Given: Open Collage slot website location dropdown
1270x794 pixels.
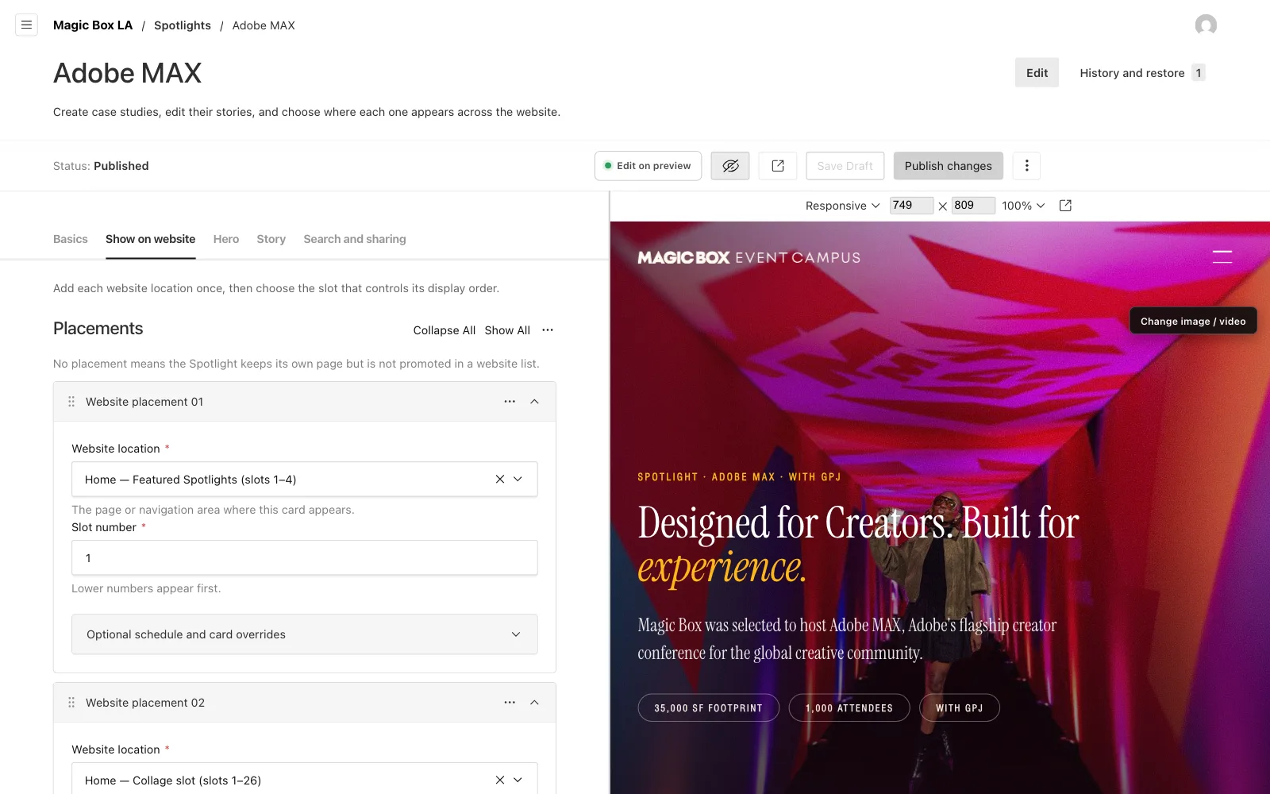Looking at the screenshot, I should pyautogui.click(x=518, y=781).
